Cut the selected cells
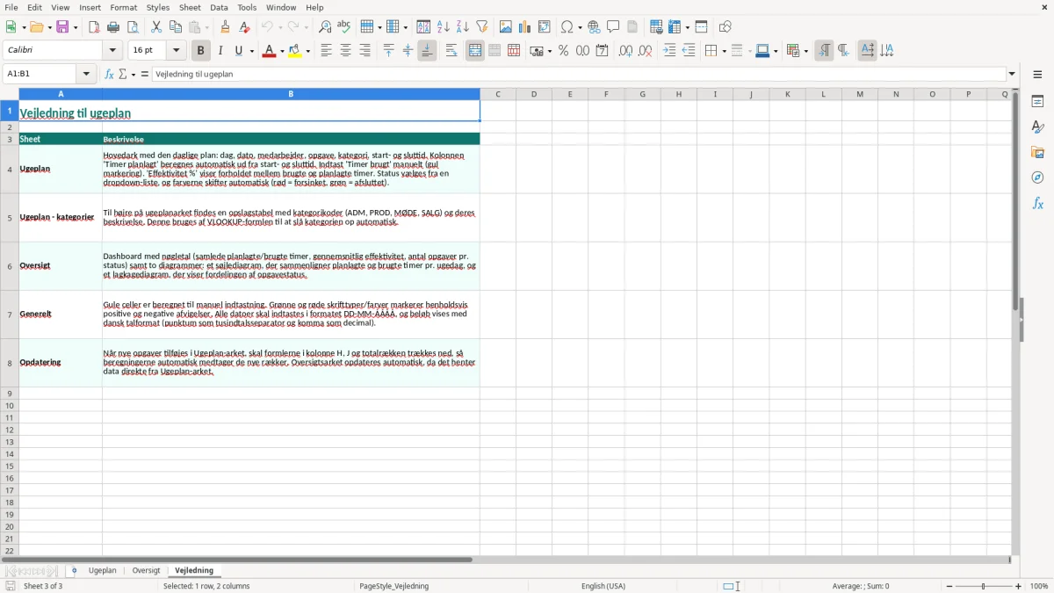The image size is (1054, 593). [155, 27]
